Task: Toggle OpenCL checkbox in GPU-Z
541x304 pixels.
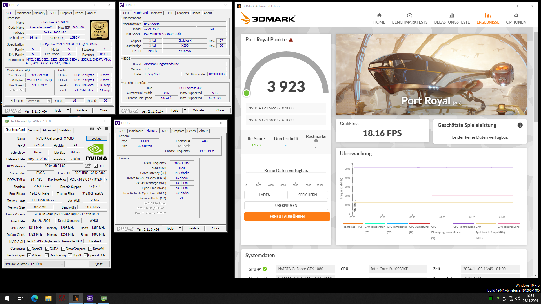Action: coord(29,249)
